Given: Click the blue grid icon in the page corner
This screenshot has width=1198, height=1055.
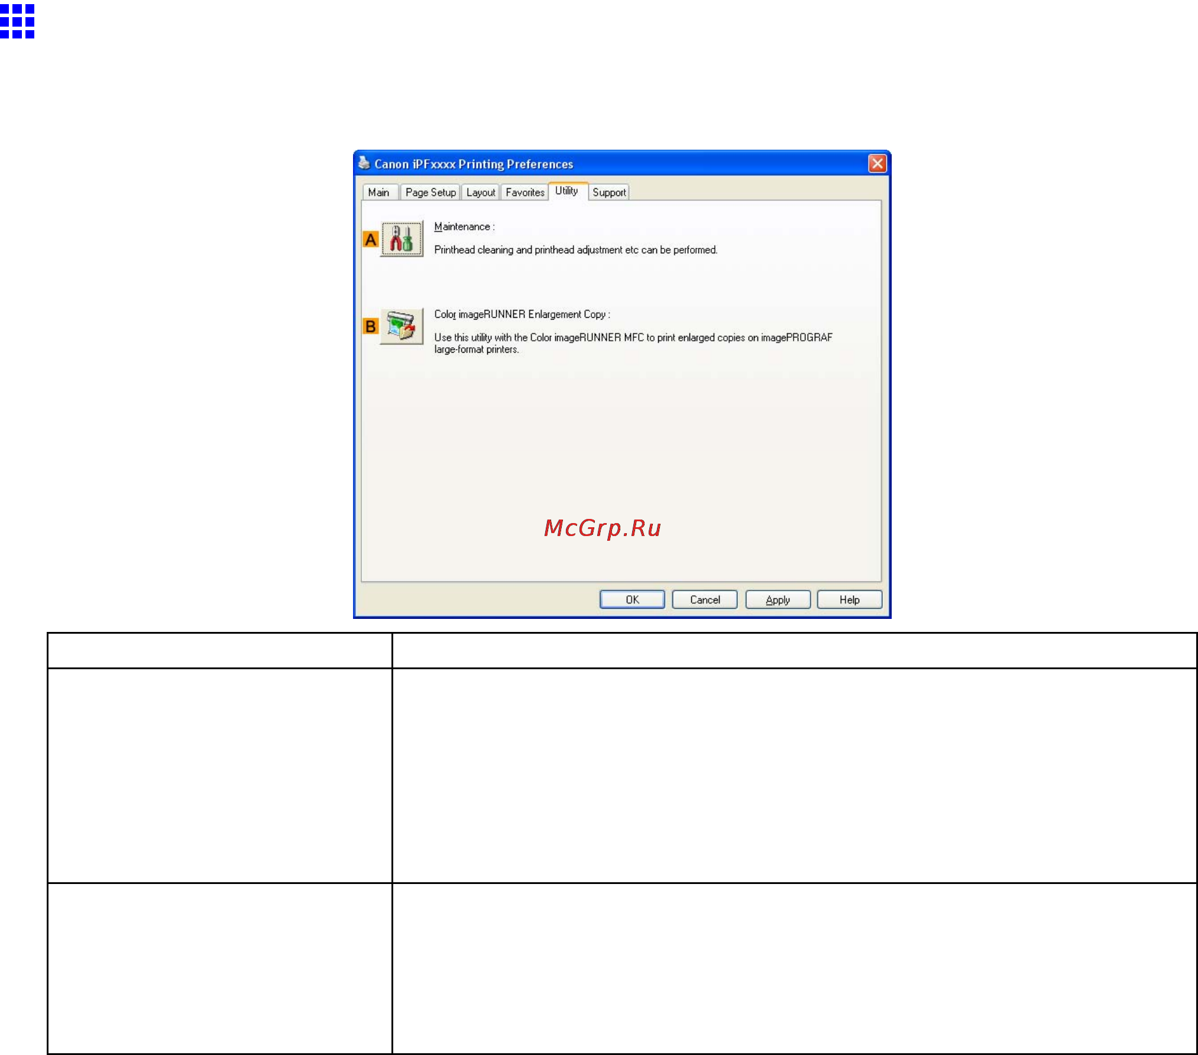Looking at the screenshot, I should [17, 21].
